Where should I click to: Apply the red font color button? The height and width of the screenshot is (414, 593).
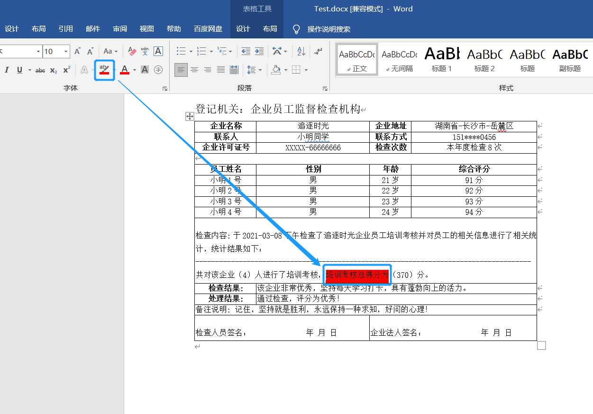coord(125,70)
